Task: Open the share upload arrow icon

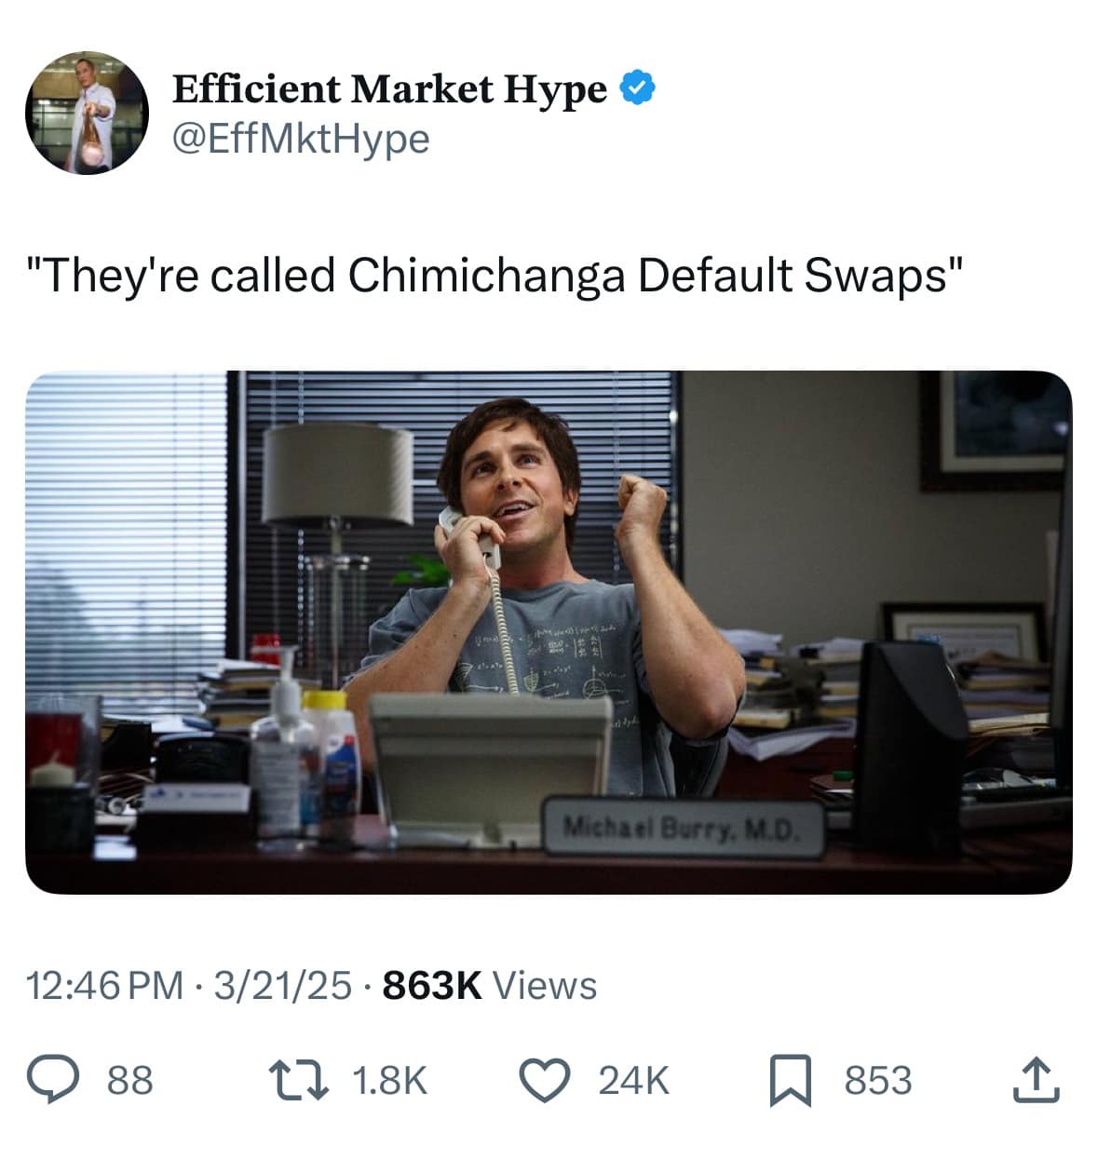Action: pyautogui.click(x=1037, y=1080)
